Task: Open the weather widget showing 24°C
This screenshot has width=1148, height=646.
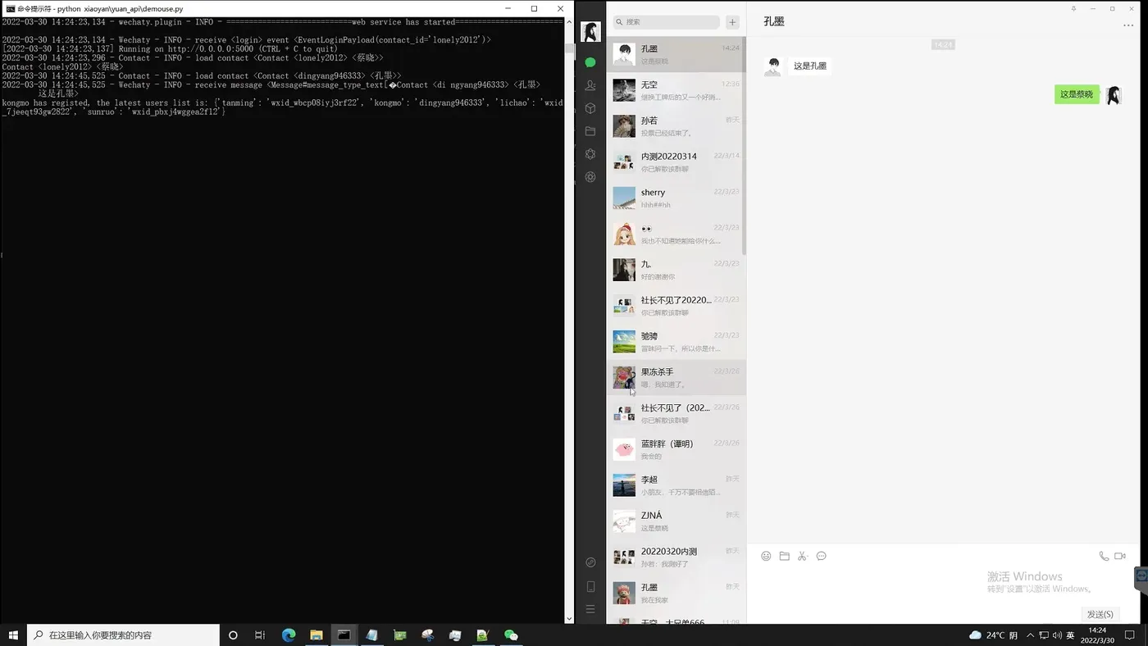Action: click(994, 635)
